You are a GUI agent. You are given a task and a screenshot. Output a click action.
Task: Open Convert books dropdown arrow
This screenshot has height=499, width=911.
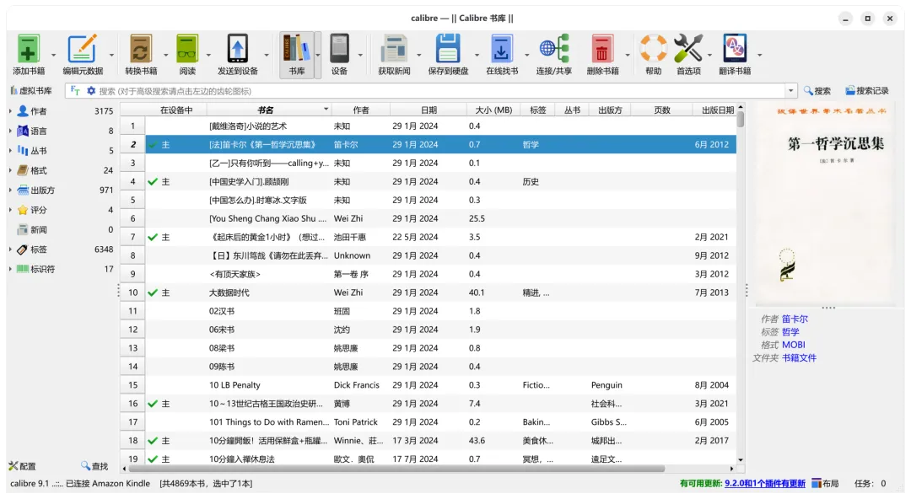click(165, 55)
